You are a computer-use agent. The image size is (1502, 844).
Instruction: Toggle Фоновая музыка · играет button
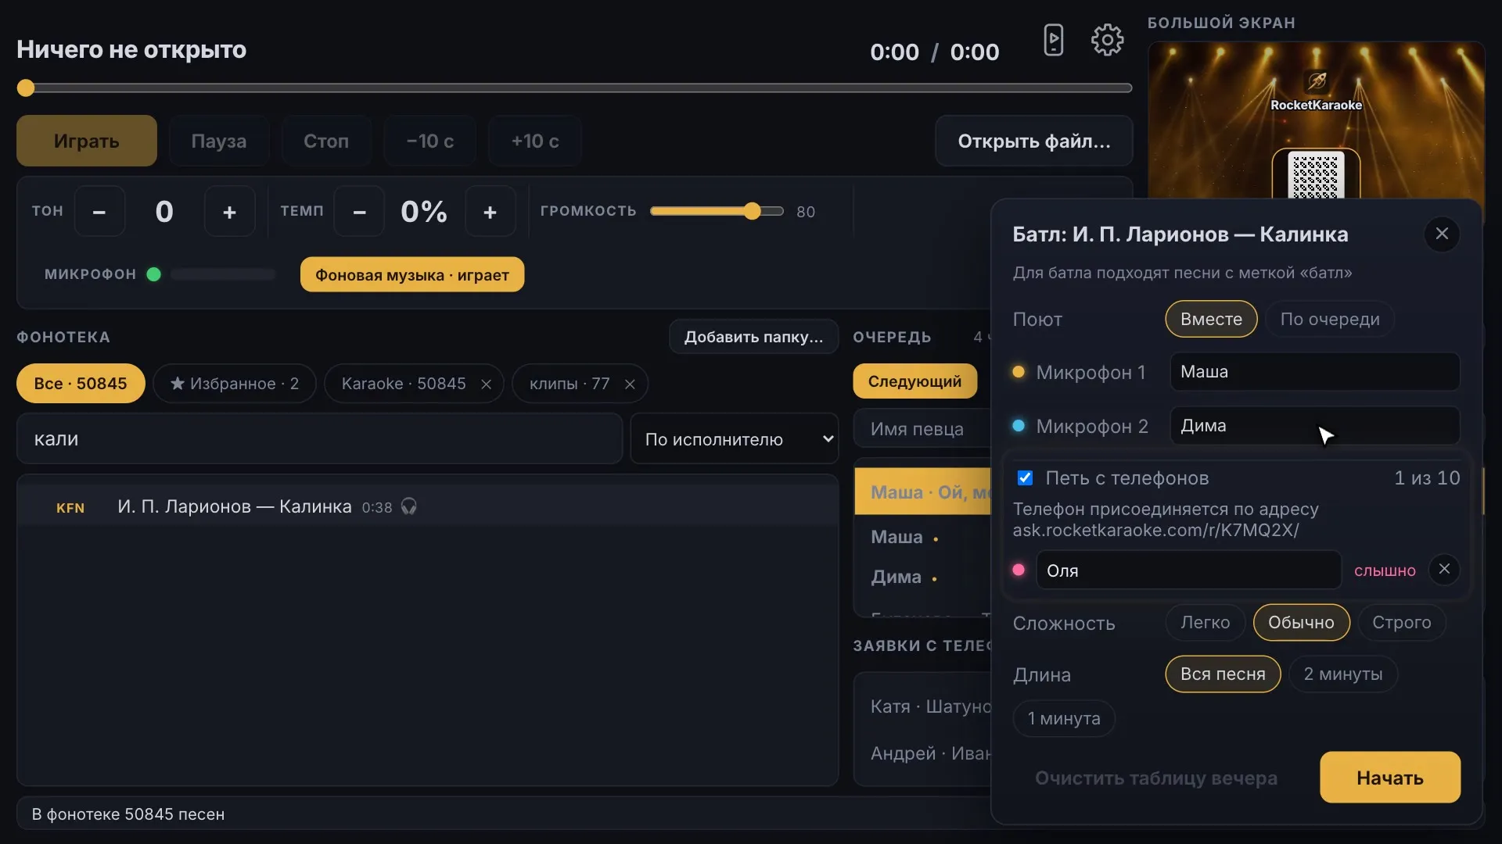pos(411,274)
